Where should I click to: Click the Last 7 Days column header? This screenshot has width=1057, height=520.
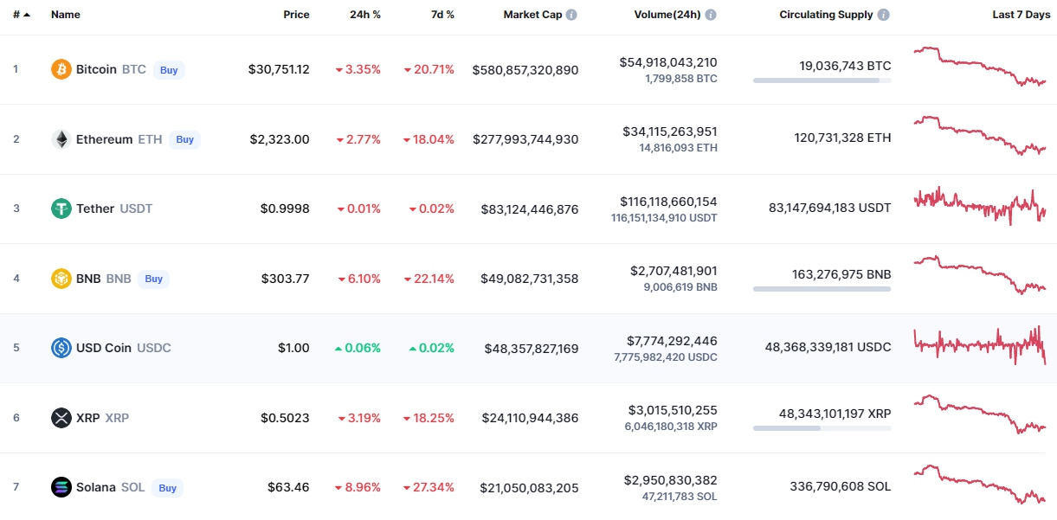(x=1021, y=15)
